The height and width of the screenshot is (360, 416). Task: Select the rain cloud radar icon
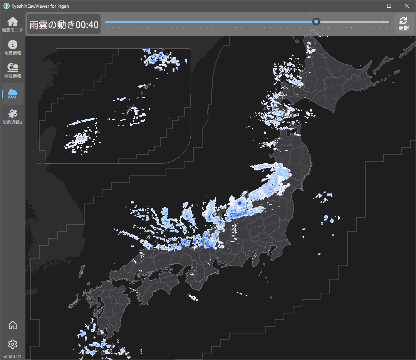click(x=12, y=94)
